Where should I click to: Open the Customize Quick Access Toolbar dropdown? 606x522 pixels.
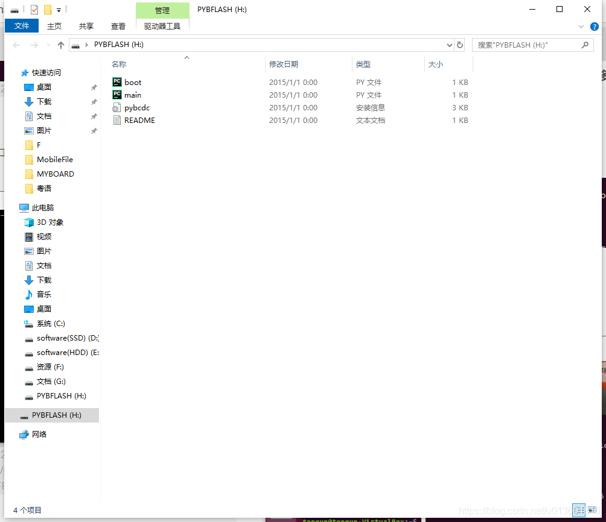[59, 10]
